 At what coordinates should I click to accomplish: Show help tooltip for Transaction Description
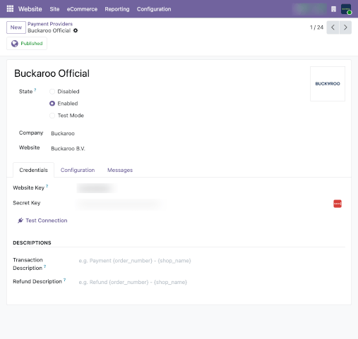[x=44, y=266]
